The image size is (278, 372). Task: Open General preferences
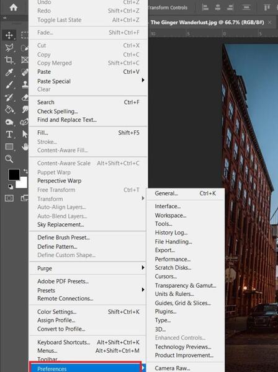[186, 193]
